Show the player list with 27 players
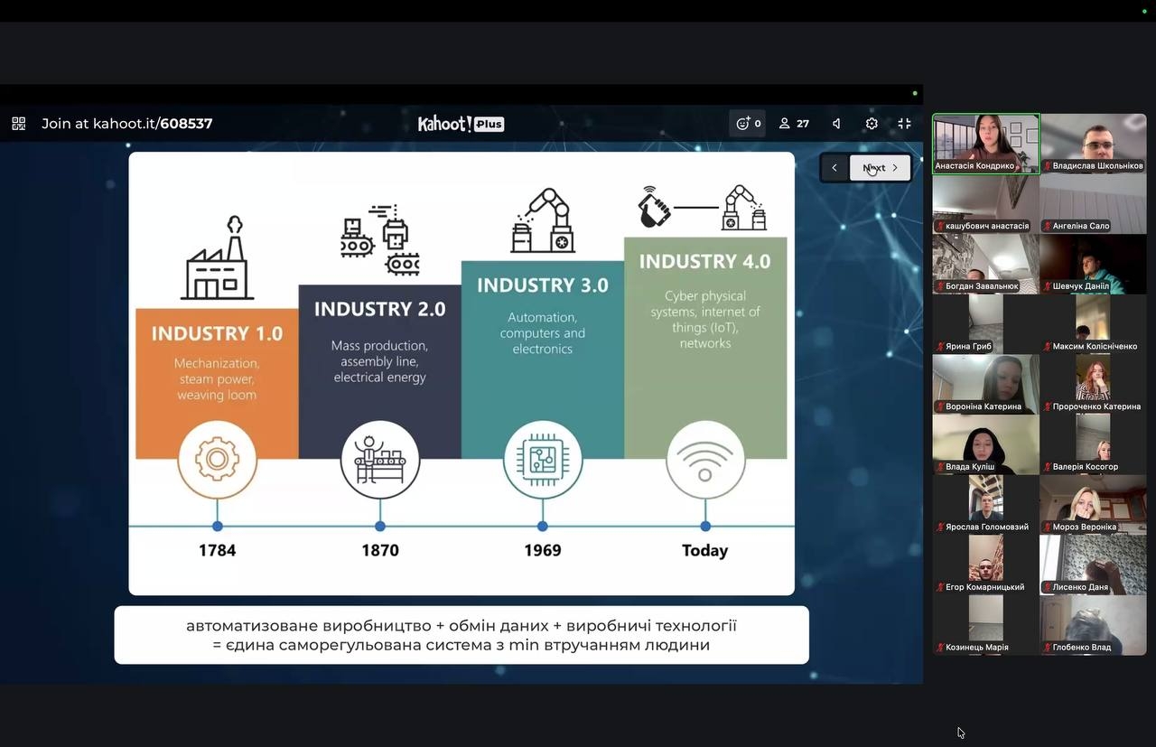Image resolution: width=1156 pixels, height=747 pixels. (x=794, y=124)
